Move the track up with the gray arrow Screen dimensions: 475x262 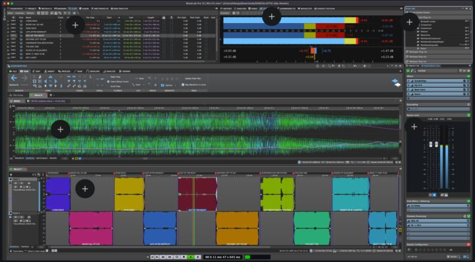tap(156, 78)
